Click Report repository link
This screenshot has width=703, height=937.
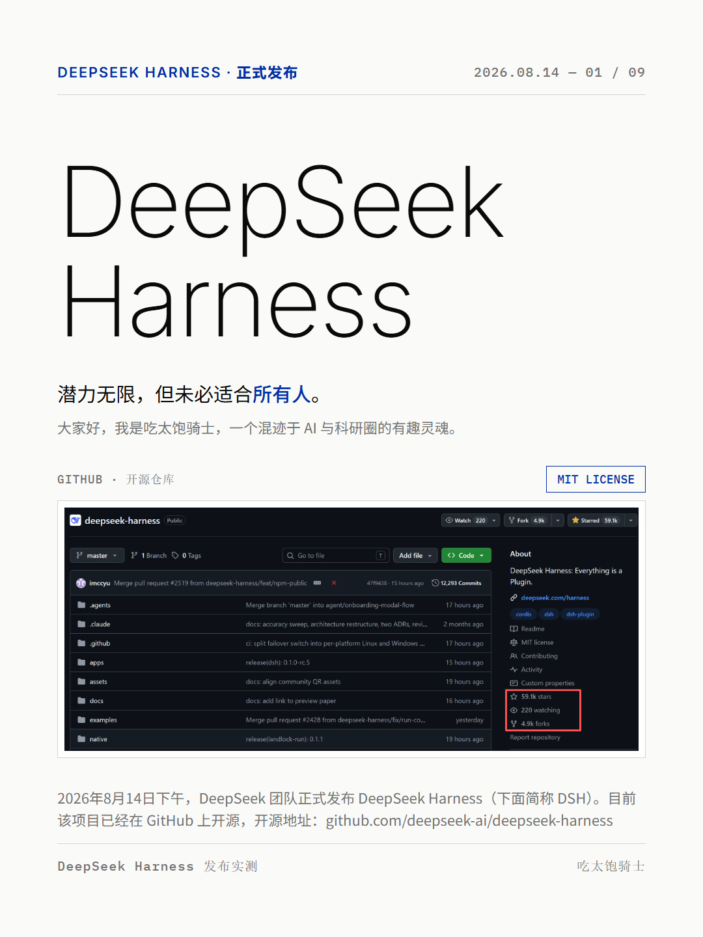coord(535,737)
